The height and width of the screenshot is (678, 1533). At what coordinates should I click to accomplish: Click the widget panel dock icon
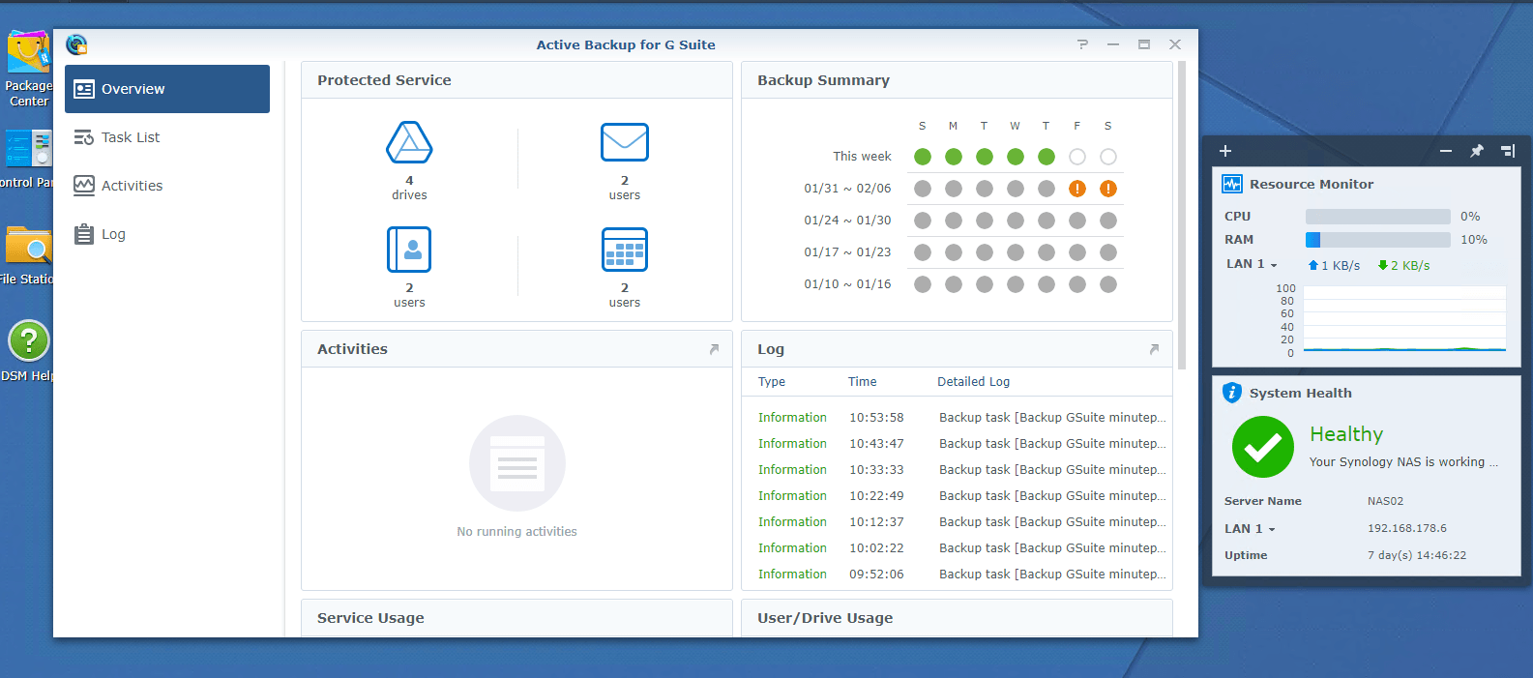[1508, 151]
